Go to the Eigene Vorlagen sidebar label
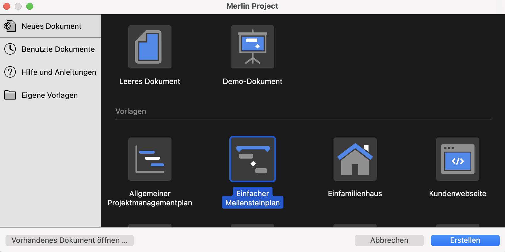This screenshot has height=252, width=505. 49,95
